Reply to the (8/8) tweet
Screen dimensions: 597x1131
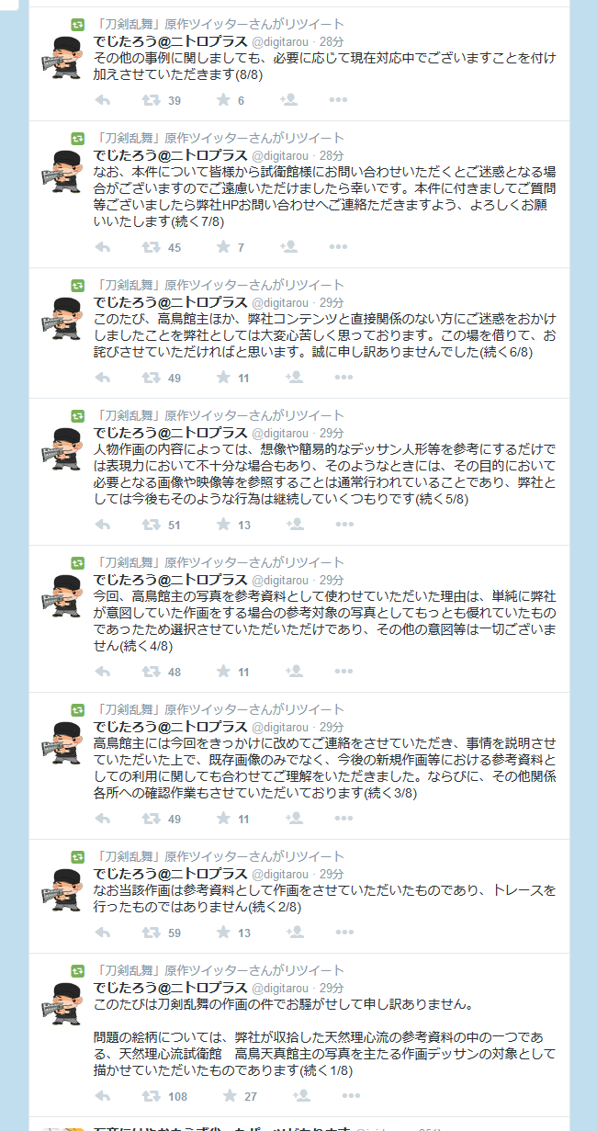[102, 100]
